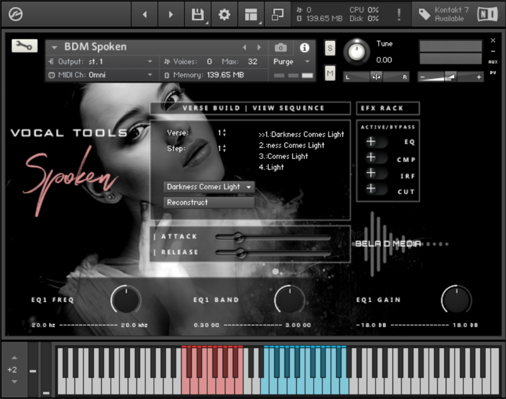Image resolution: width=506 pixels, height=399 pixels.
Task: Open the browser sidebar tag icon
Action: point(424,14)
